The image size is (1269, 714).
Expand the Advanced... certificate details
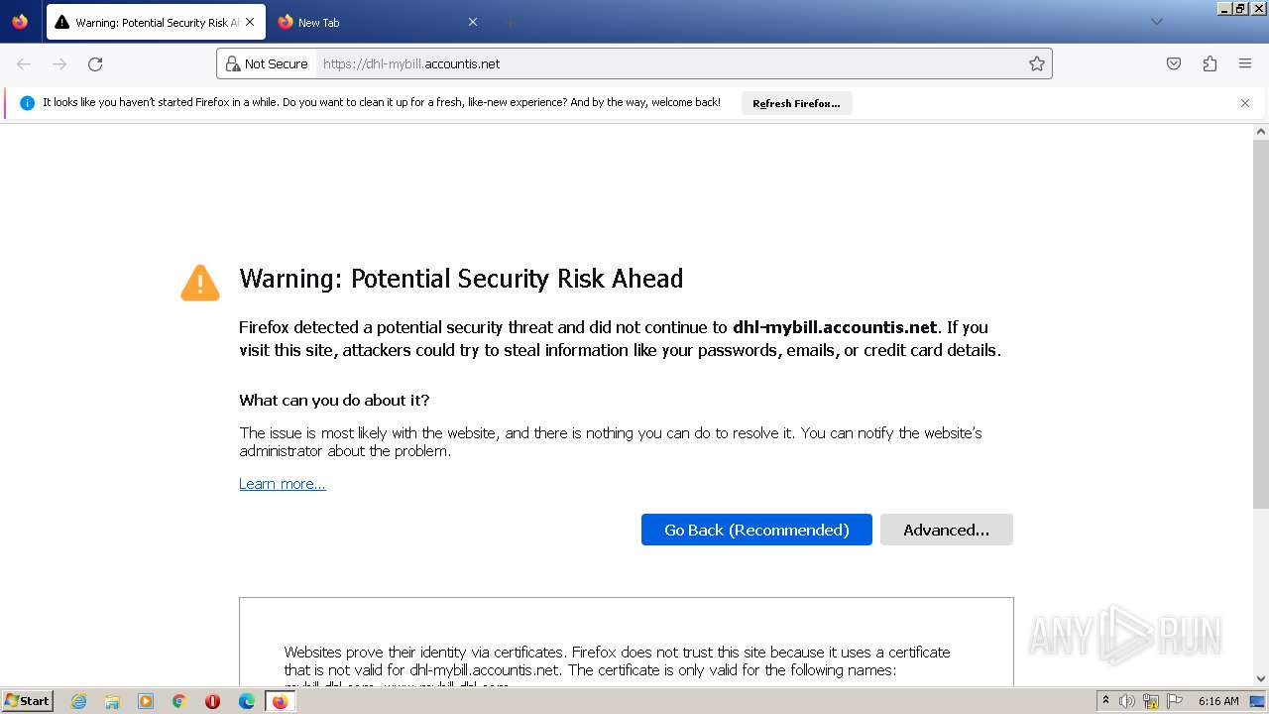click(946, 530)
